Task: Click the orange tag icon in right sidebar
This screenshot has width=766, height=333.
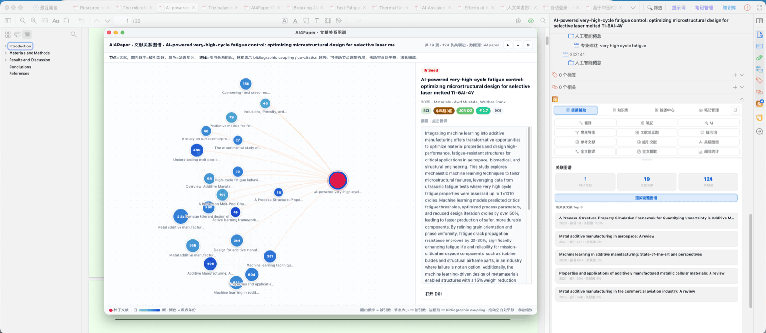Action: pos(759,80)
